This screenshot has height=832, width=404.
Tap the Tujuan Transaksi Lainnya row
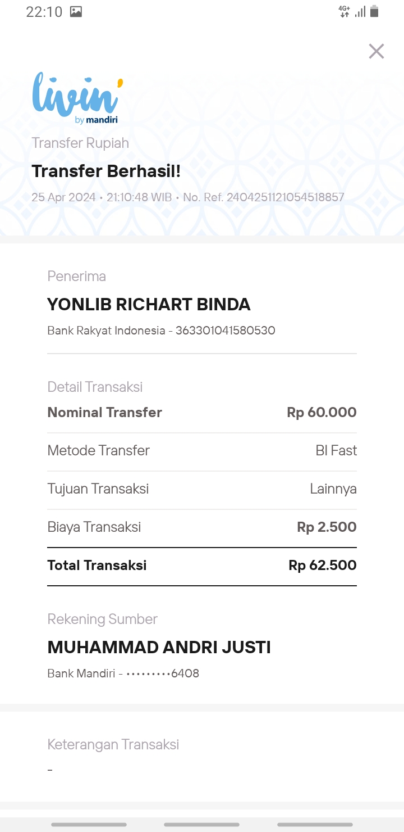202,489
